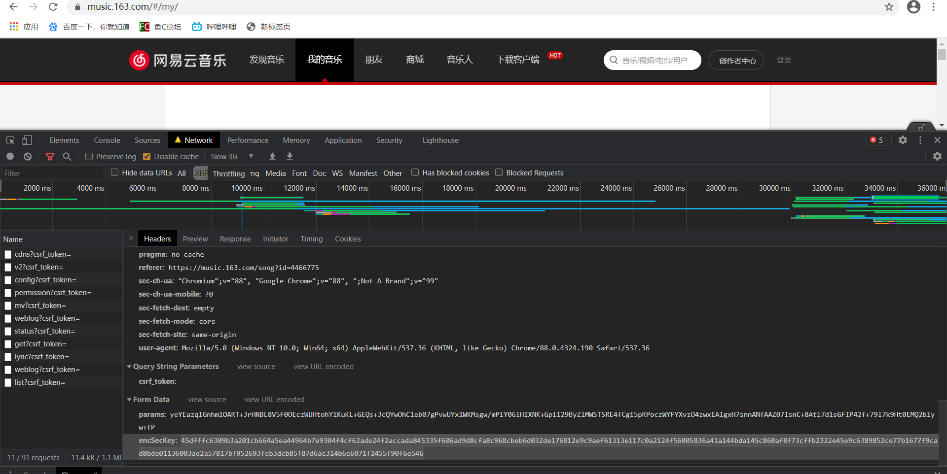Click the NetEase Cloud Music logo
947x474 pixels.
pos(178,60)
